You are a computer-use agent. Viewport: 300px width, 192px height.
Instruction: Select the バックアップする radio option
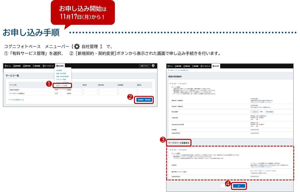tap(251, 171)
